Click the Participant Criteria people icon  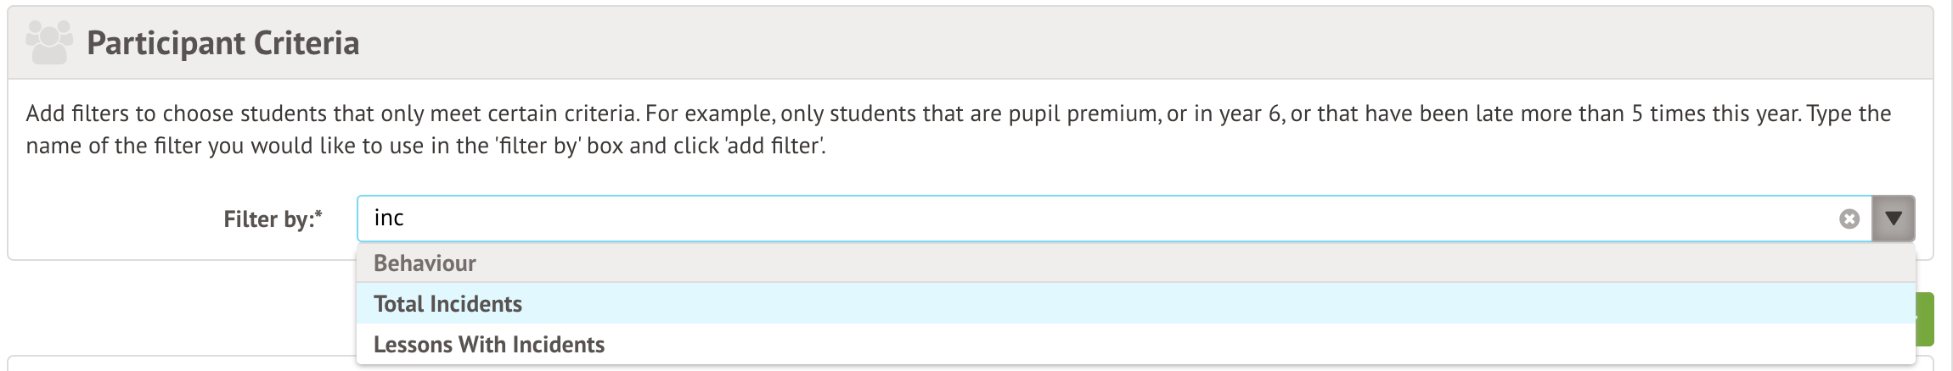(x=49, y=42)
